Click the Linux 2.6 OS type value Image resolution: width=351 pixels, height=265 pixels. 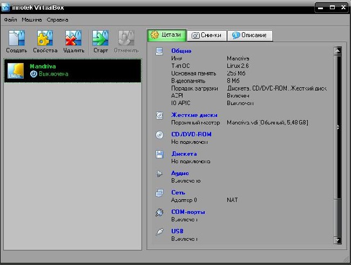[238, 66]
